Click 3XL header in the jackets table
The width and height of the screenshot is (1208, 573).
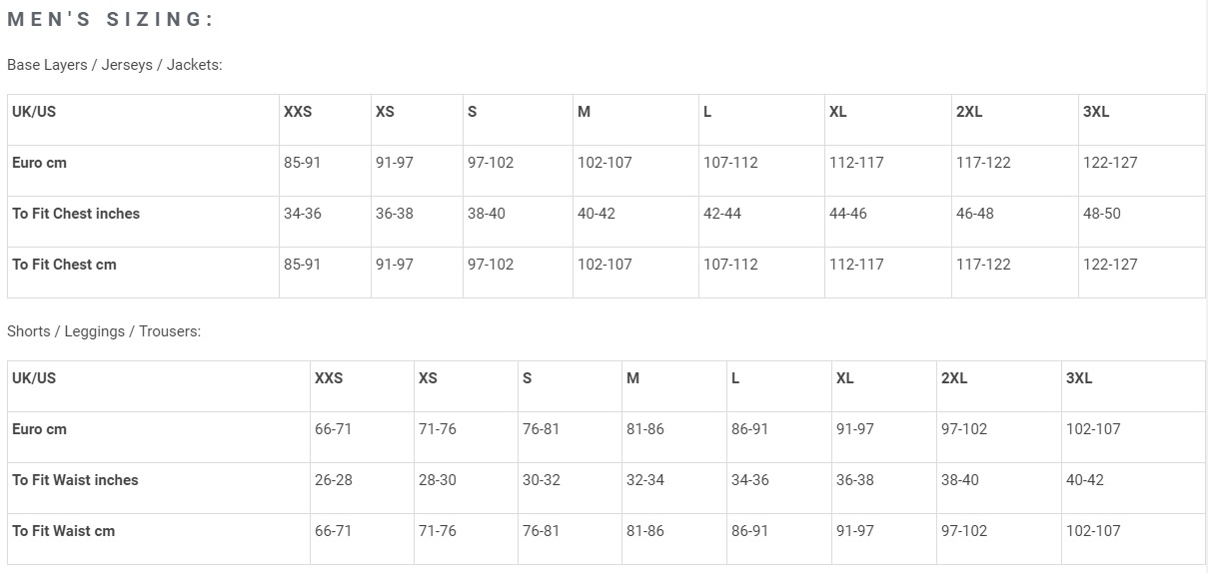(x=1096, y=112)
